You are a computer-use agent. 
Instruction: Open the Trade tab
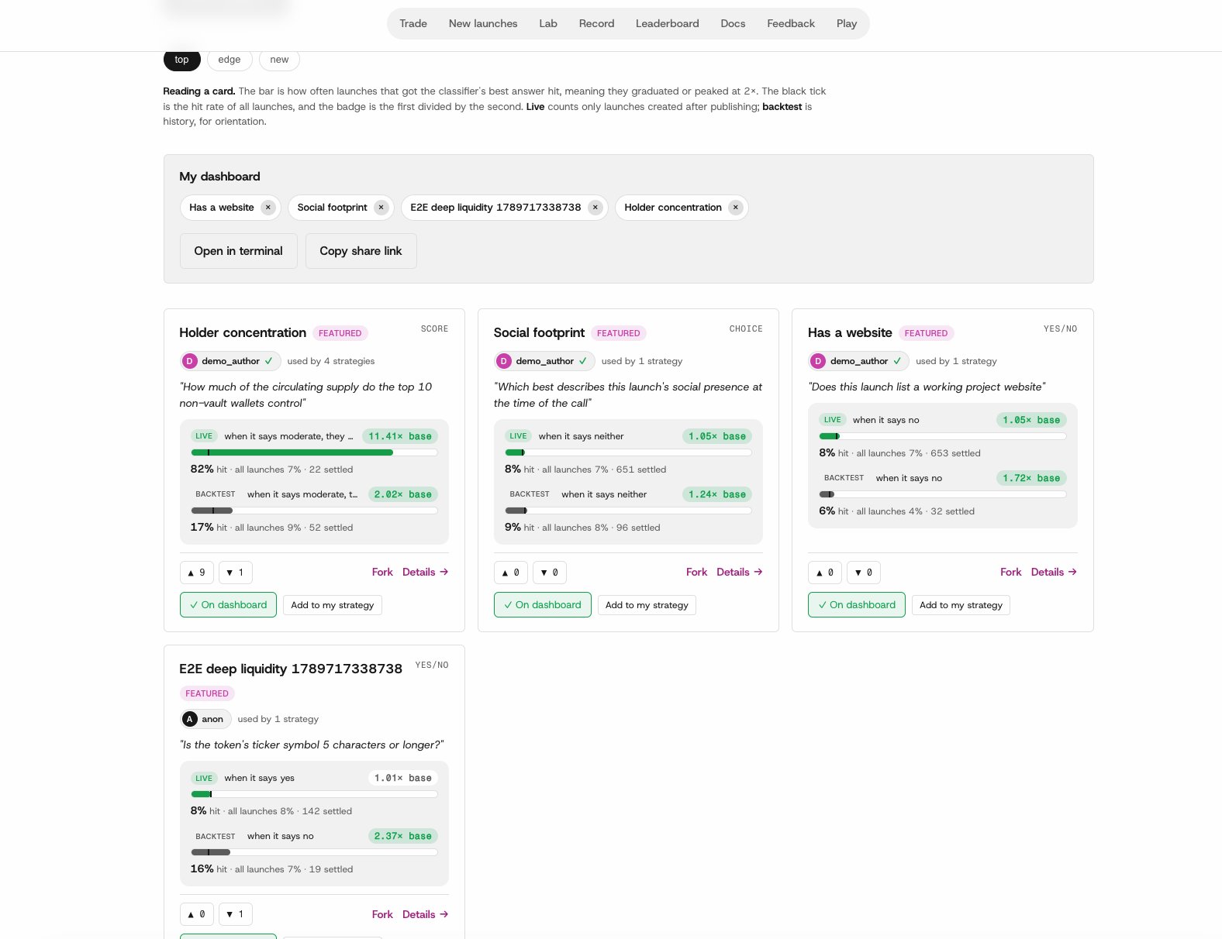coord(413,24)
